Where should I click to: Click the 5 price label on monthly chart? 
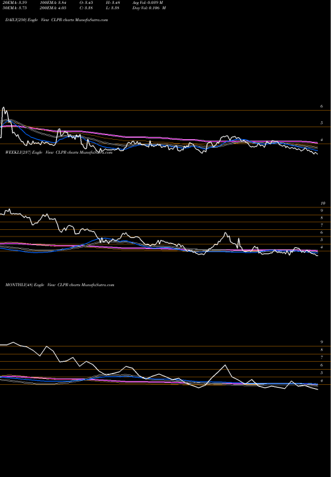click(x=321, y=372)
